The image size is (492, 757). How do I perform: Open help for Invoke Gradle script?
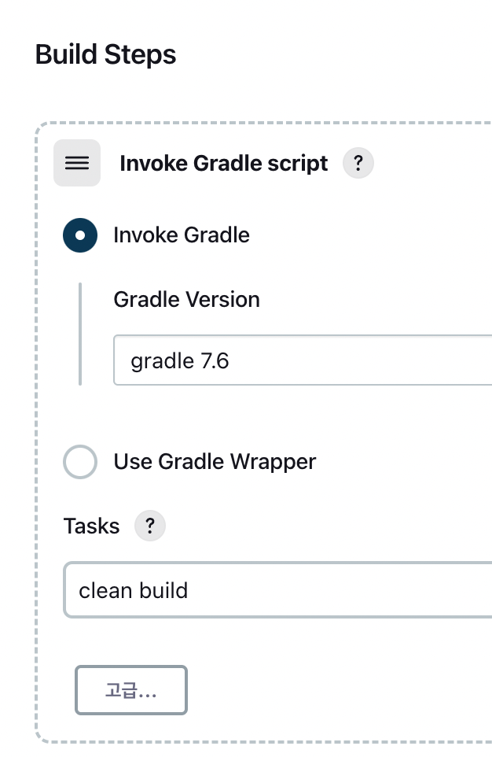(358, 164)
